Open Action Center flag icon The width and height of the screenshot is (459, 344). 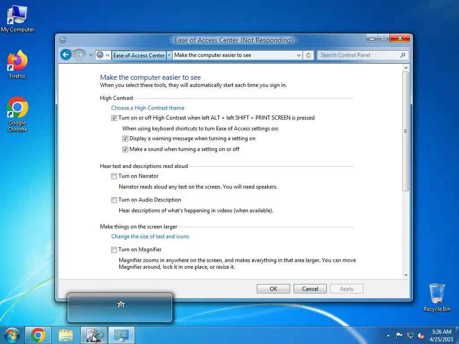click(399, 335)
